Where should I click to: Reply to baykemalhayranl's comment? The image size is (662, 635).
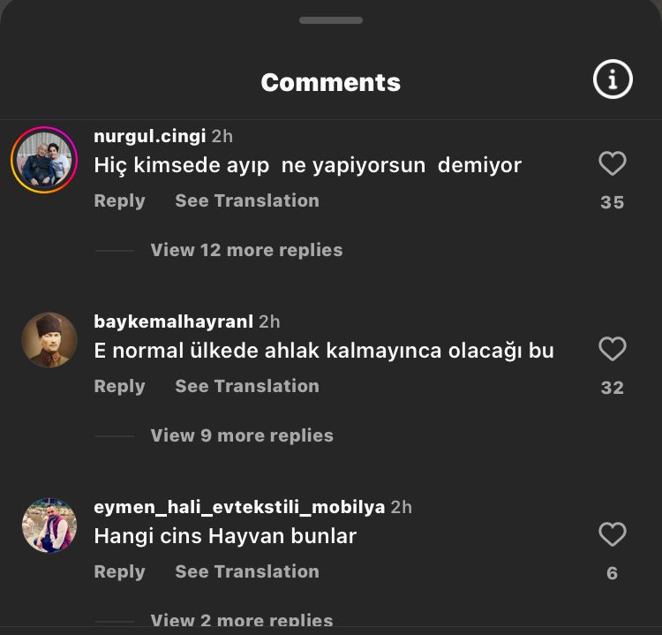point(119,386)
